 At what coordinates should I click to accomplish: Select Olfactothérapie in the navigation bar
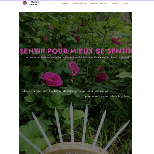[80, 3]
